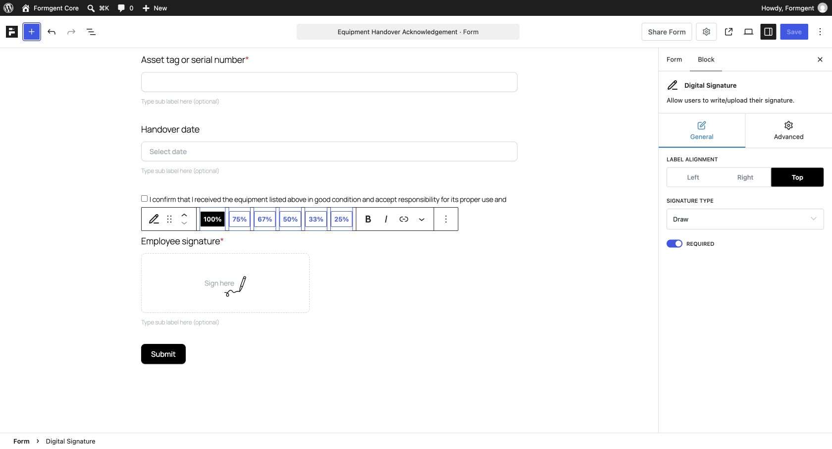Set label alignment to Left

click(693, 177)
